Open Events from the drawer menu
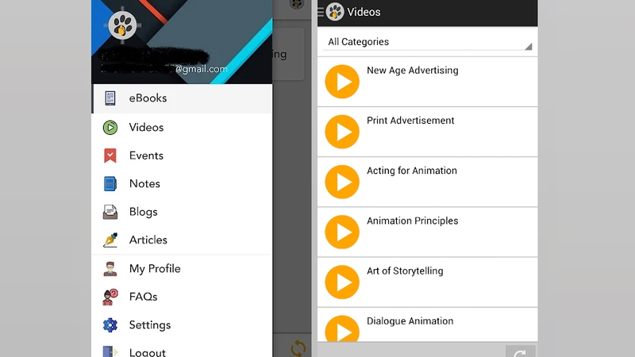The image size is (635, 357). click(x=183, y=155)
